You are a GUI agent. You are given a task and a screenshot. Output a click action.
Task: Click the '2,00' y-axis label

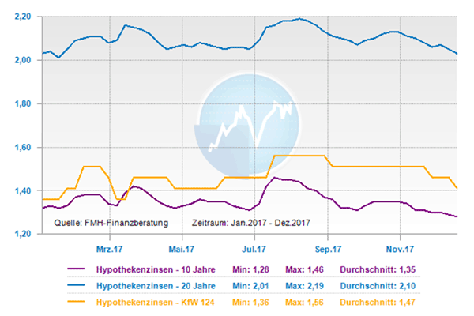[x=23, y=60]
